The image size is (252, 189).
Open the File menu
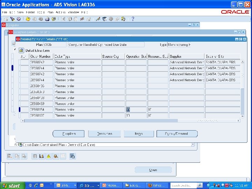click(x=5, y=12)
